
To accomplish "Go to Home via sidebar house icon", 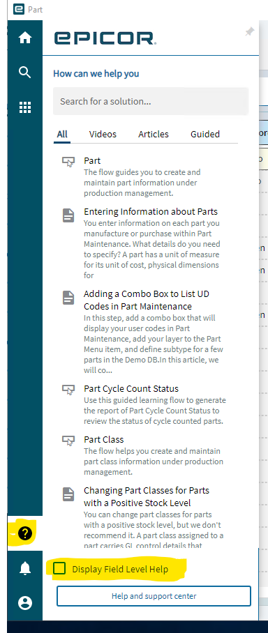I will click(25, 38).
